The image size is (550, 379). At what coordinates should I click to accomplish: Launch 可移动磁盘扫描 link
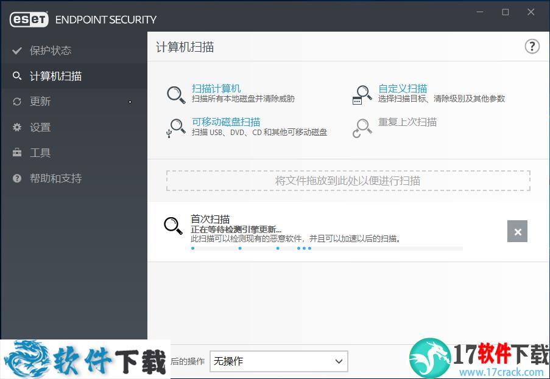pyautogui.click(x=226, y=122)
